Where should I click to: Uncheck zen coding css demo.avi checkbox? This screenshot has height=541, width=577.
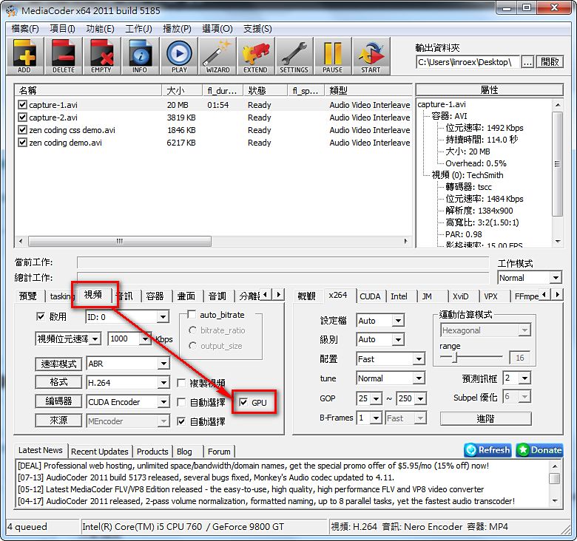pos(22,130)
